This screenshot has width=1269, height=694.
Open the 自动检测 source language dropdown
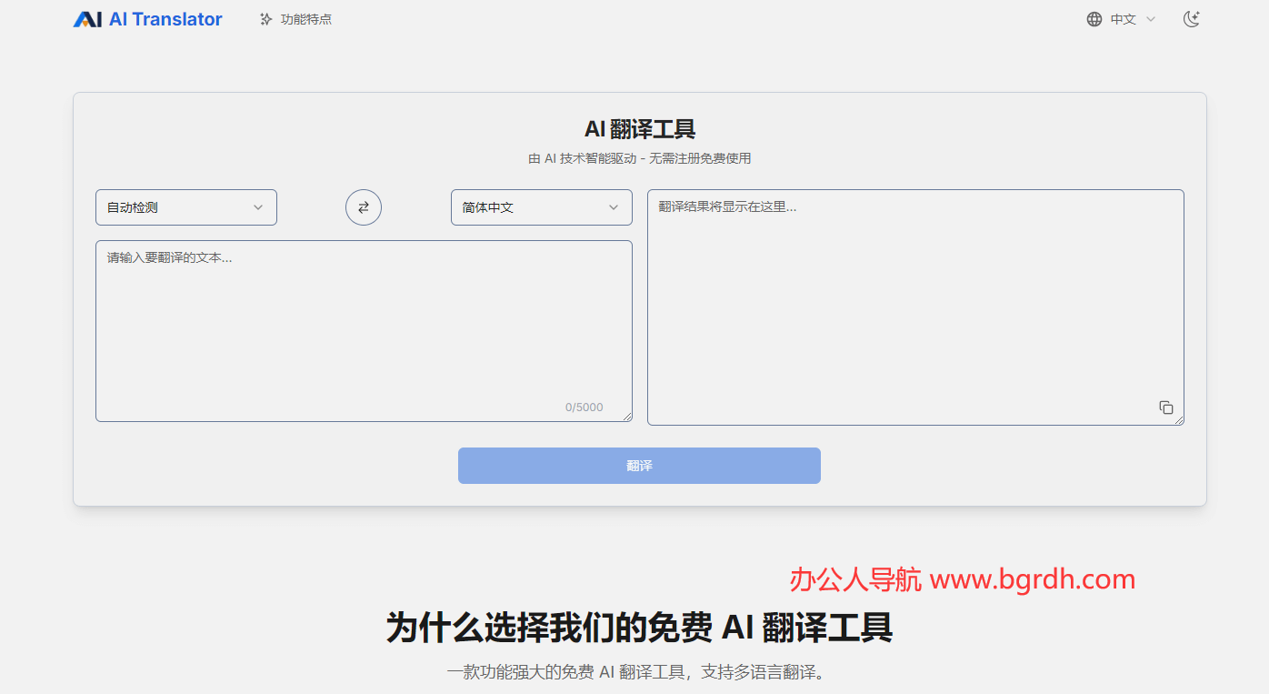coord(185,207)
